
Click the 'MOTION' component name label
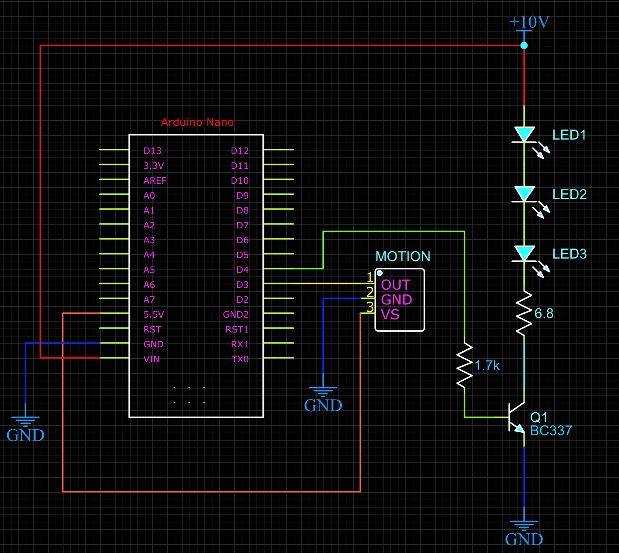[x=403, y=256]
